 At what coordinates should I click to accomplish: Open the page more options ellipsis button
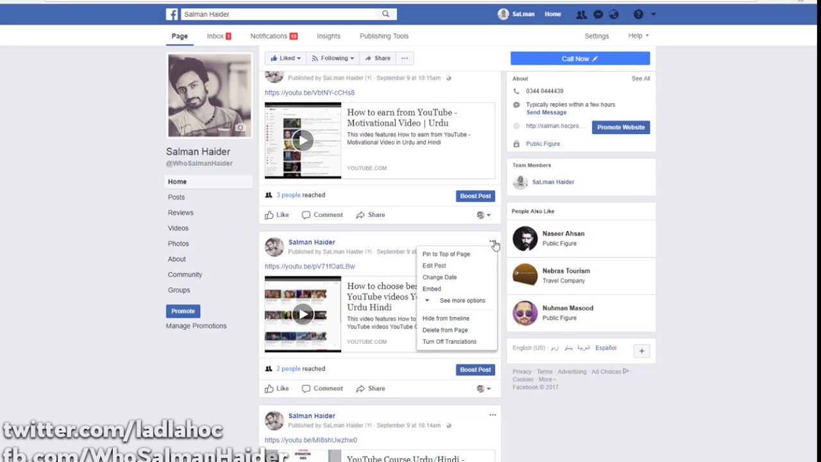pos(404,58)
